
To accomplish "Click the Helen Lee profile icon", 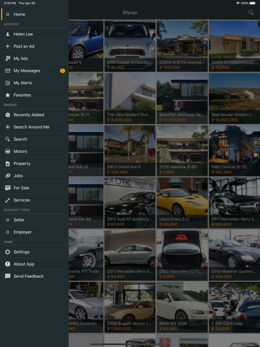I will click(x=8, y=34).
